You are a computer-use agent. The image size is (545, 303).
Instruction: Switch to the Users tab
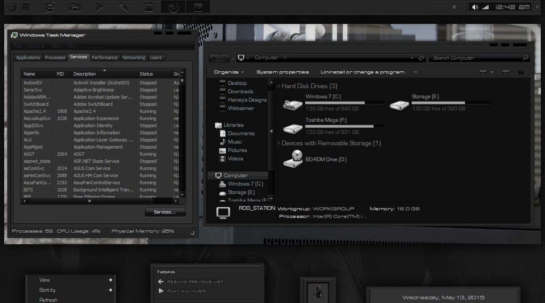tap(156, 57)
